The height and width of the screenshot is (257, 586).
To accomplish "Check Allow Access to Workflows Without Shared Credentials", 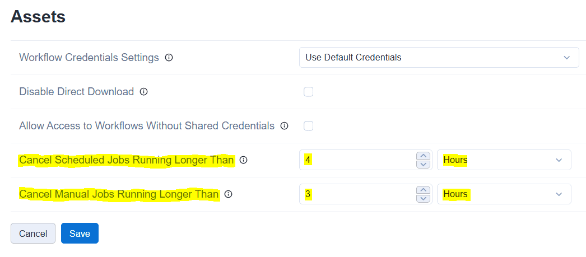I will pos(308,126).
